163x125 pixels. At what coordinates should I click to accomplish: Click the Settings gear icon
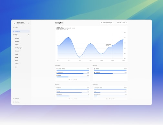(14, 99)
